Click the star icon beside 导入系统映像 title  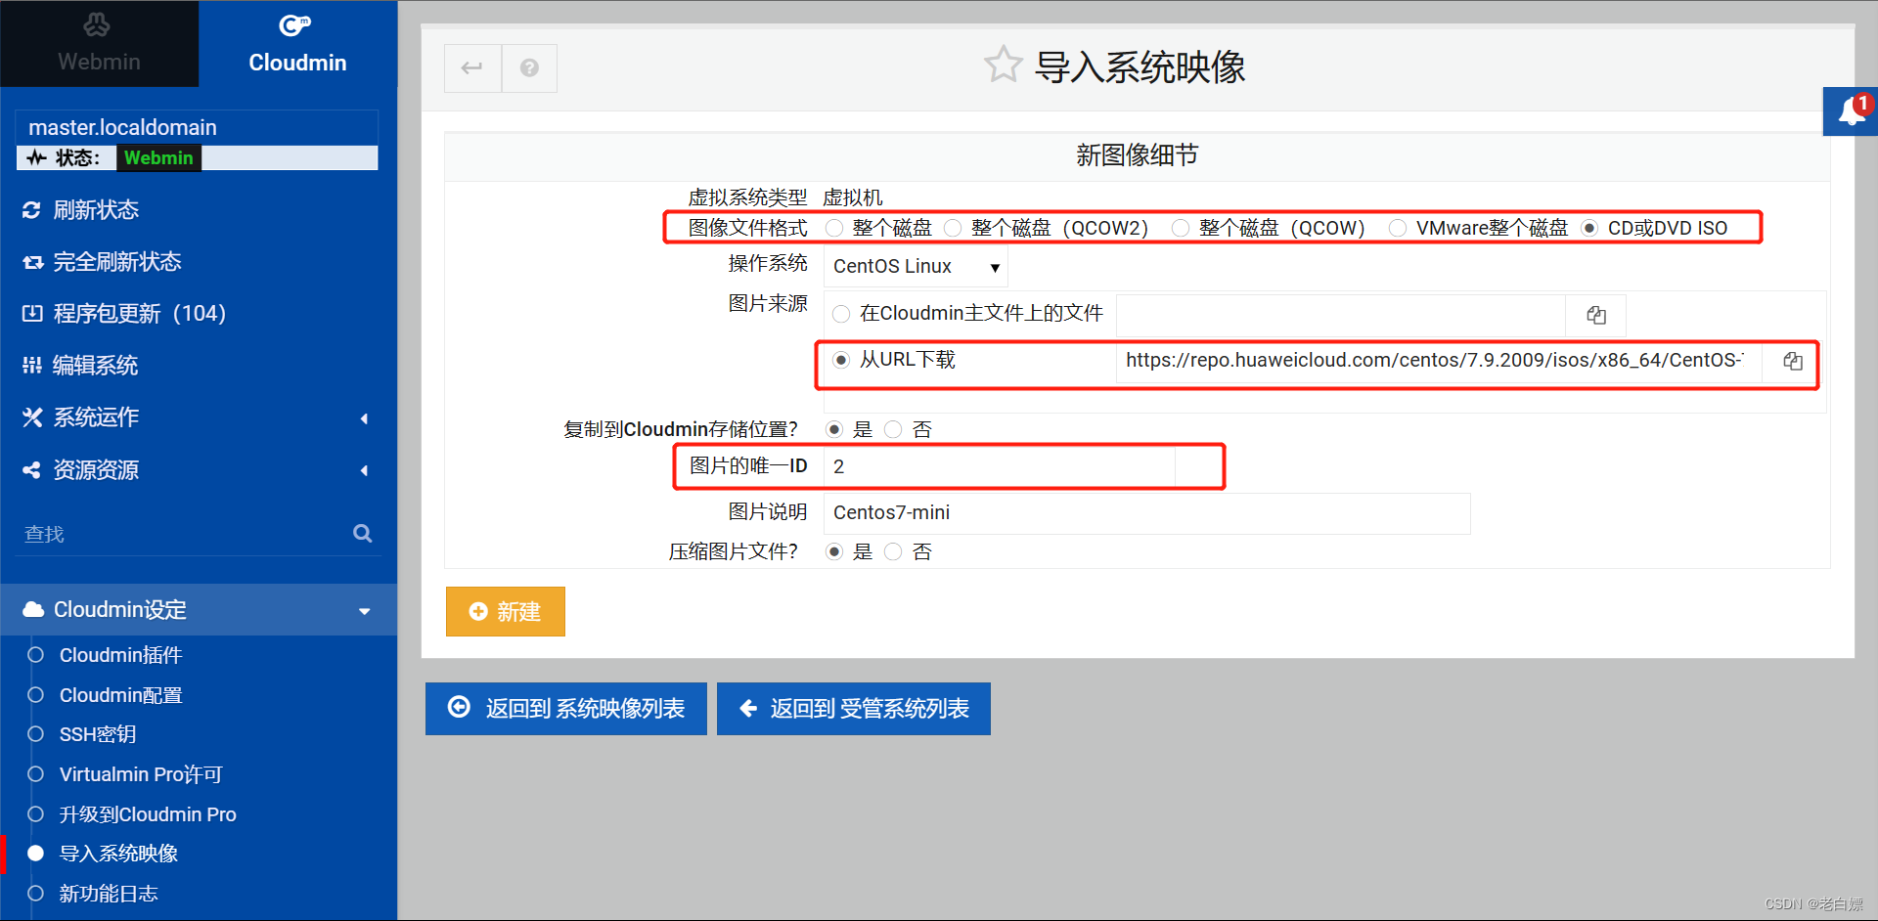coord(1003,65)
